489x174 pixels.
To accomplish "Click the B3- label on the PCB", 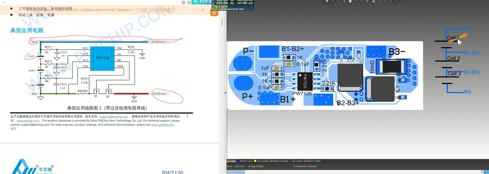I will click(x=397, y=52).
